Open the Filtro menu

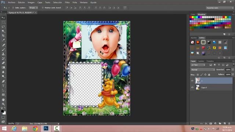(67, 3)
